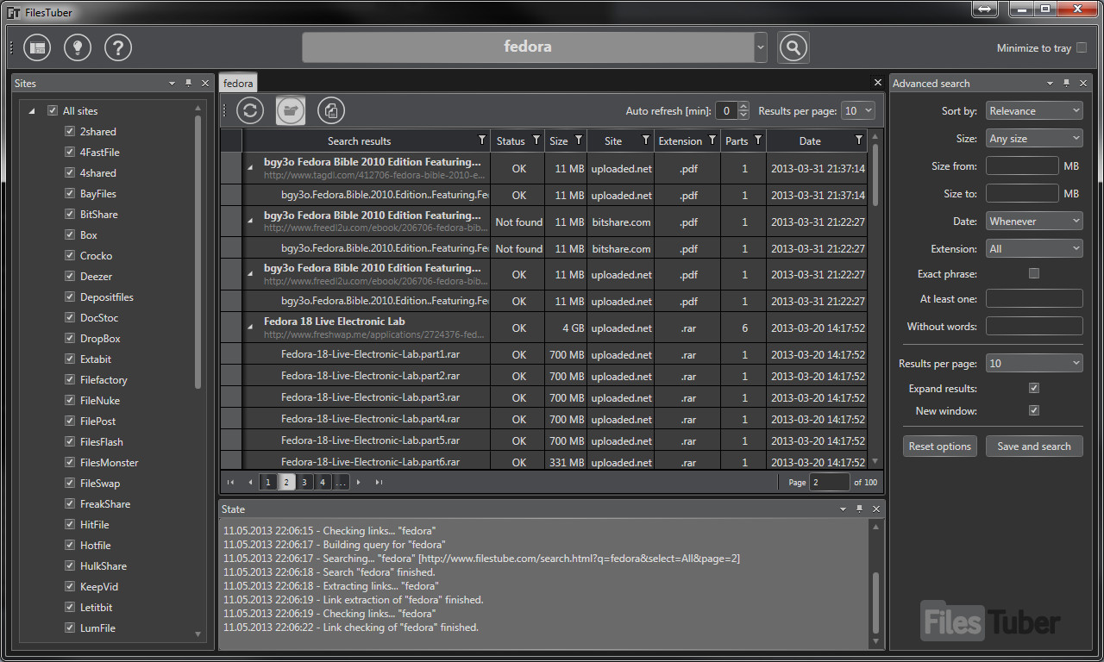Close the Advanced search panel

[x=1083, y=84]
